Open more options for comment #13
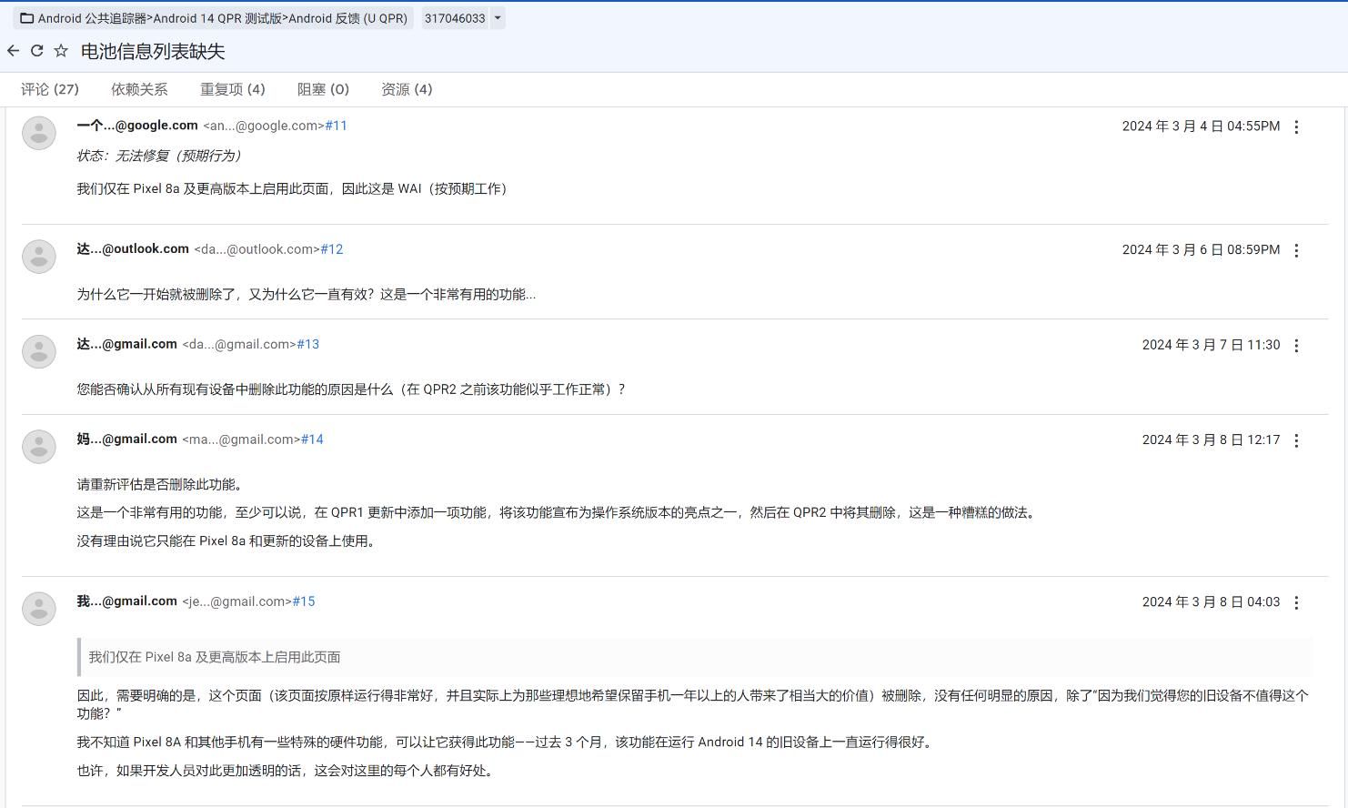 point(1296,346)
